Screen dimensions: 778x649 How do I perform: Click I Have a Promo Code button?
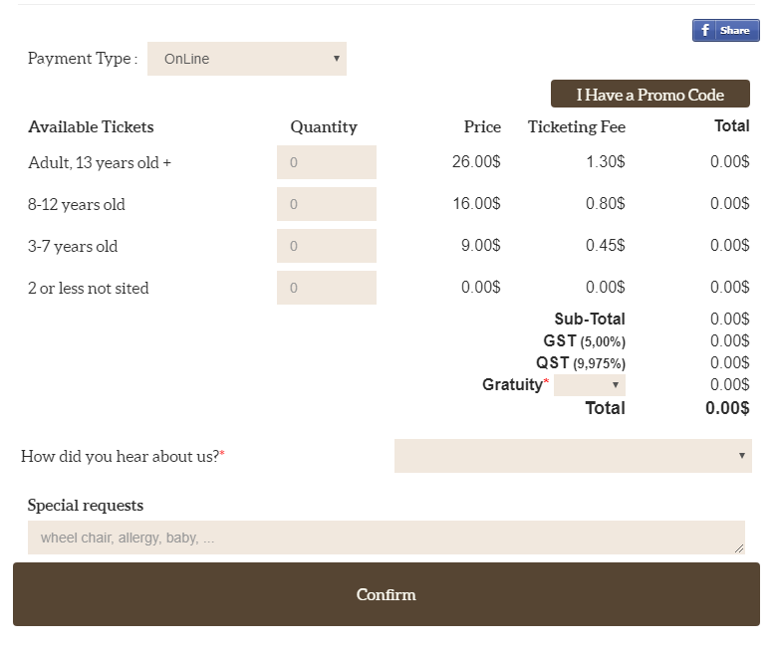[x=649, y=95]
